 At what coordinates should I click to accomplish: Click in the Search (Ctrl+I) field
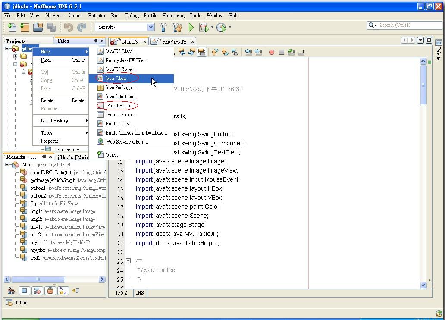[410, 25]
